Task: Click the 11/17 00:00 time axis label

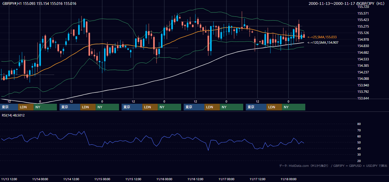Action: (x=226, y=179)
